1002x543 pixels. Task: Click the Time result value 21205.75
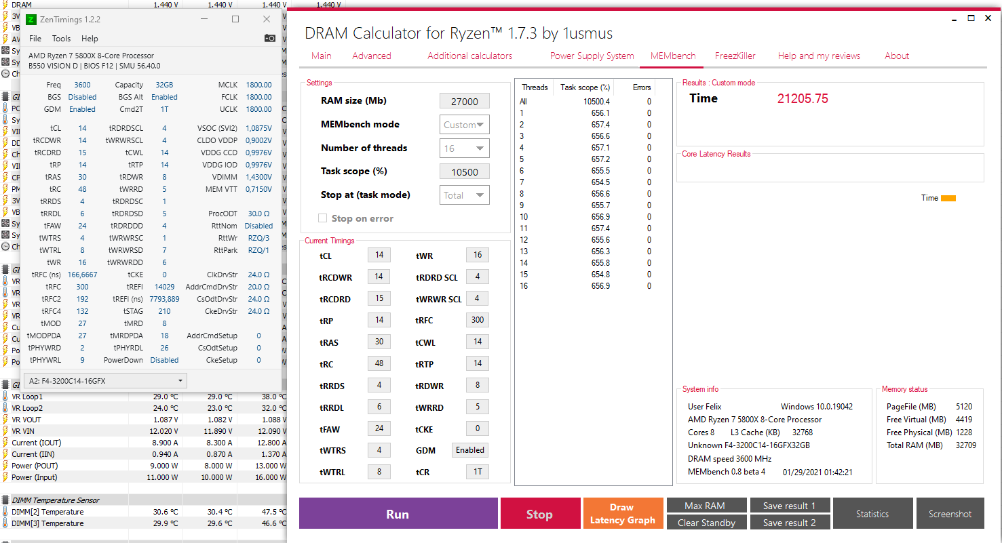tap(803, 98)
